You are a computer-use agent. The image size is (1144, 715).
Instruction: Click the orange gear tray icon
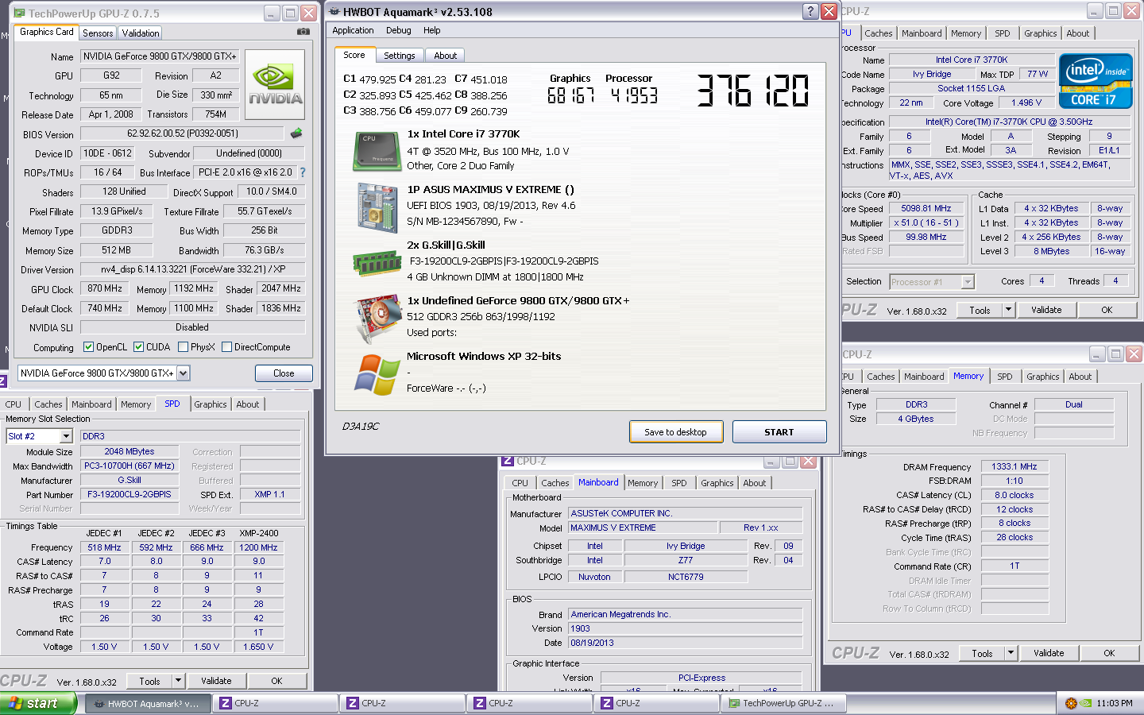pyautogui.click(x=1070, y=703)
